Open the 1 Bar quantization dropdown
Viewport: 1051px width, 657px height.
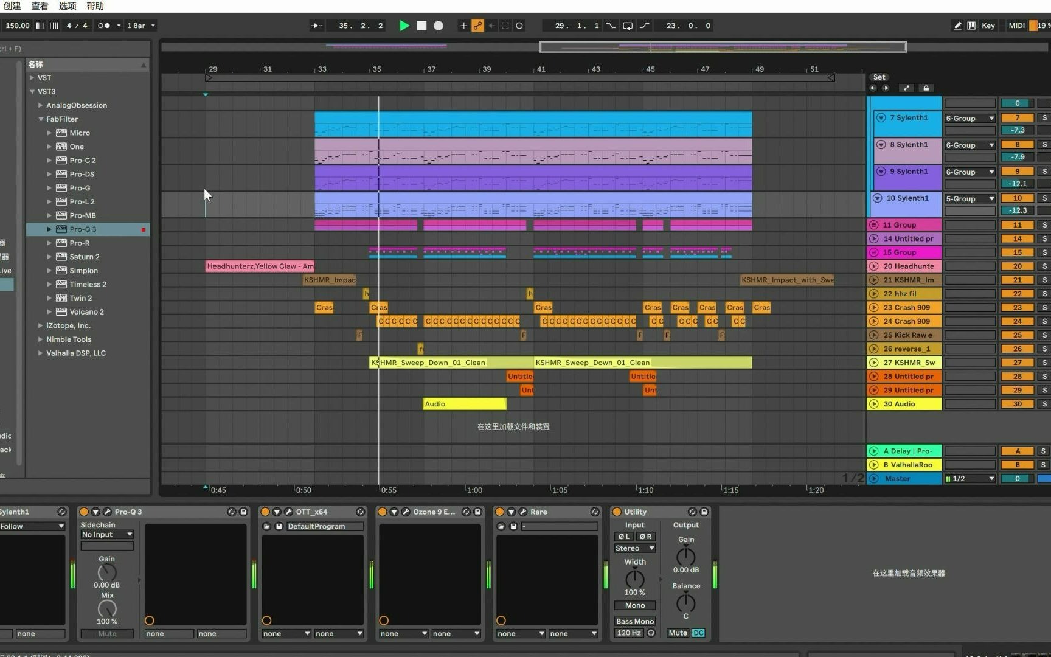(140, 26)
